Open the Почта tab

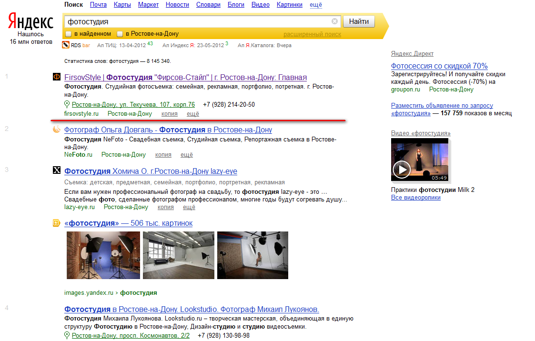pos(98,5)
